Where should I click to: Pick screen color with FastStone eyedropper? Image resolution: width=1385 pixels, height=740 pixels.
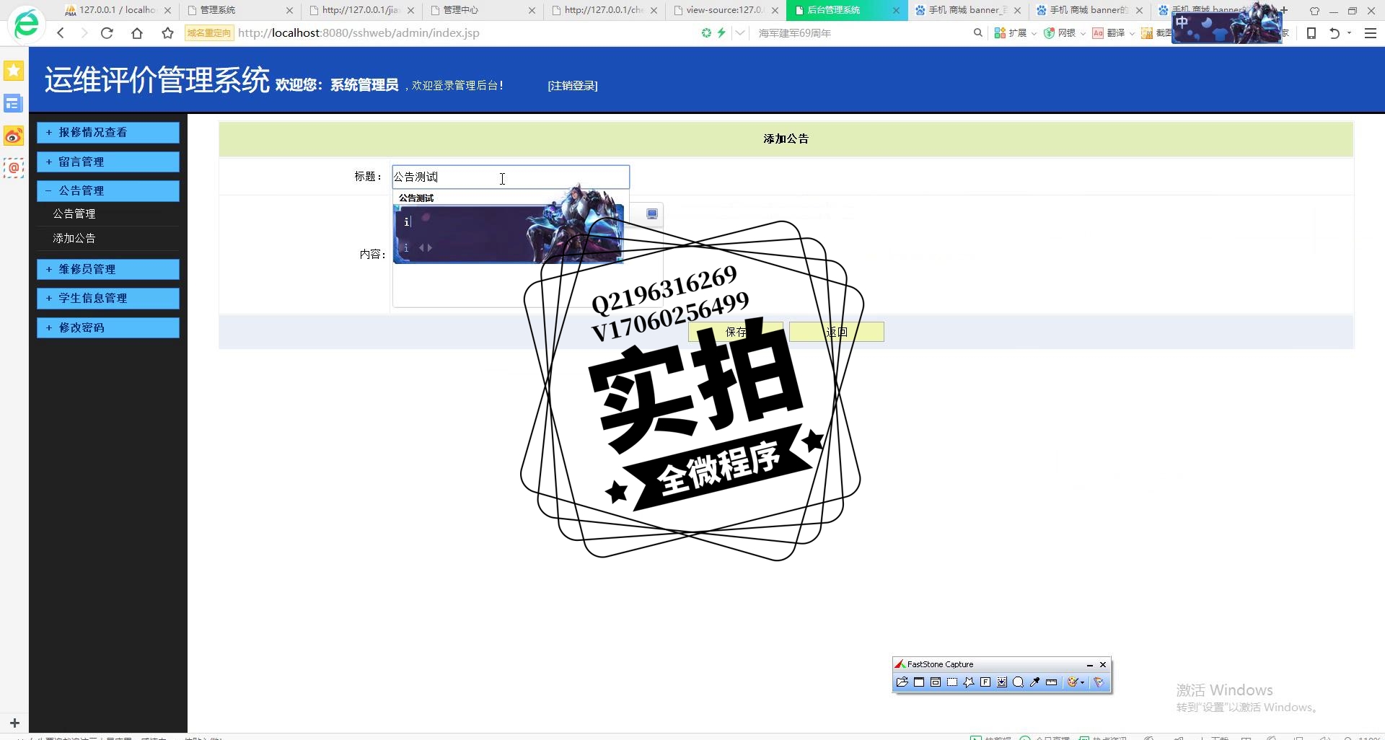(x=1035, y=682)
